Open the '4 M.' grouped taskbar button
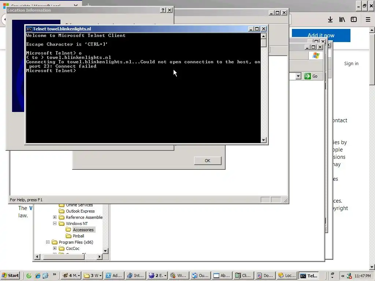Image resolution: width=375 pixels, height=281 pixels. [x=71, y=276]
